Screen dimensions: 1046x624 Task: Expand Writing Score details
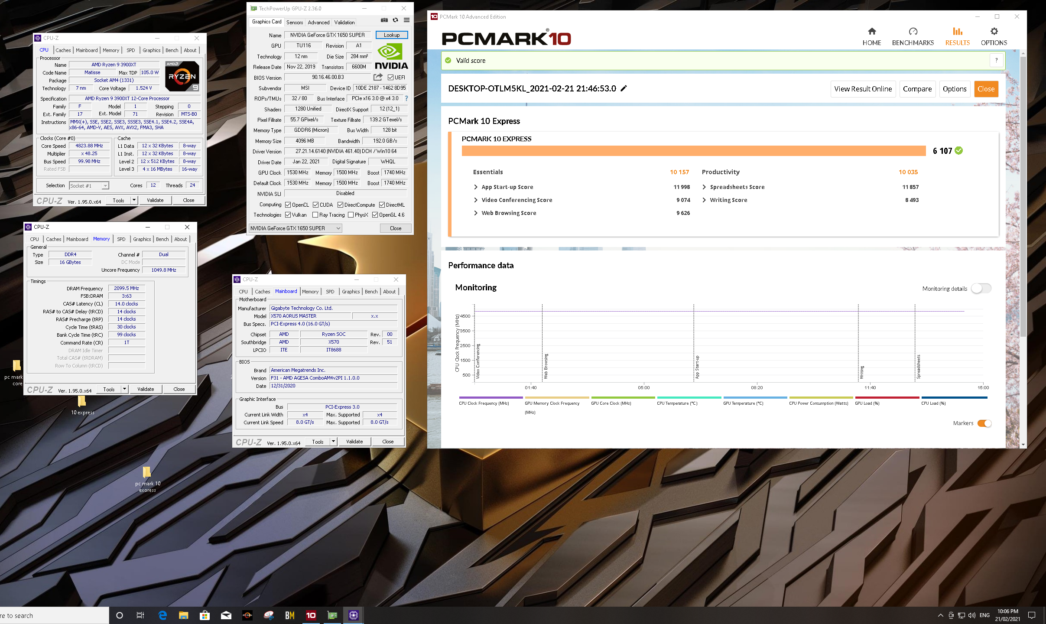click(704, 200)
